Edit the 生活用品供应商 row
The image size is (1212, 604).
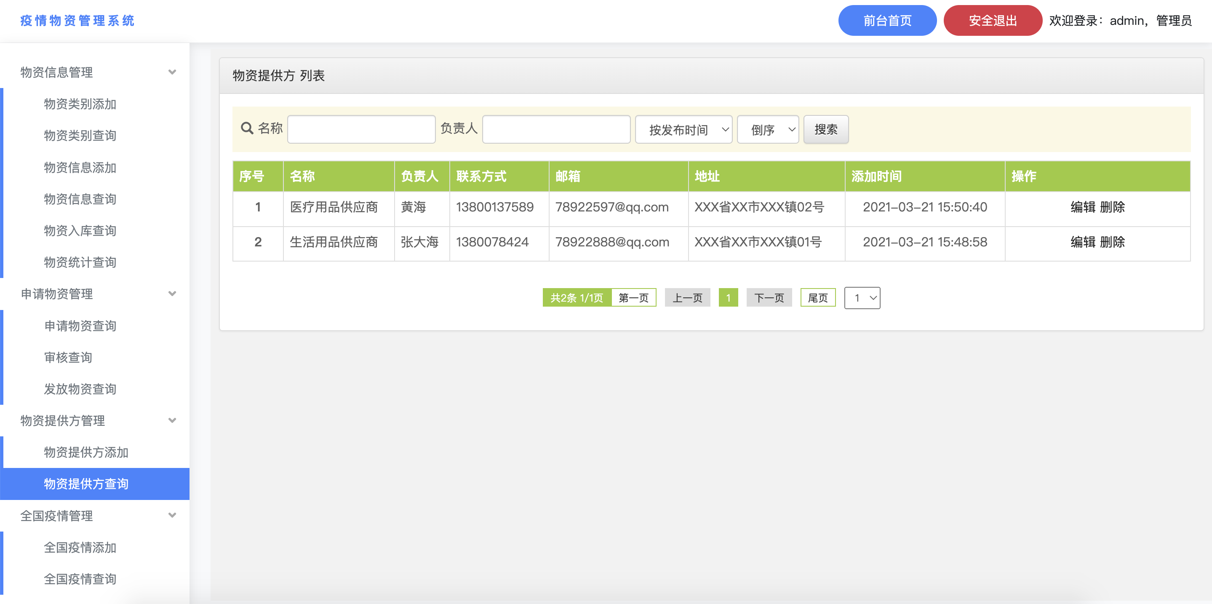point(1083,242)
